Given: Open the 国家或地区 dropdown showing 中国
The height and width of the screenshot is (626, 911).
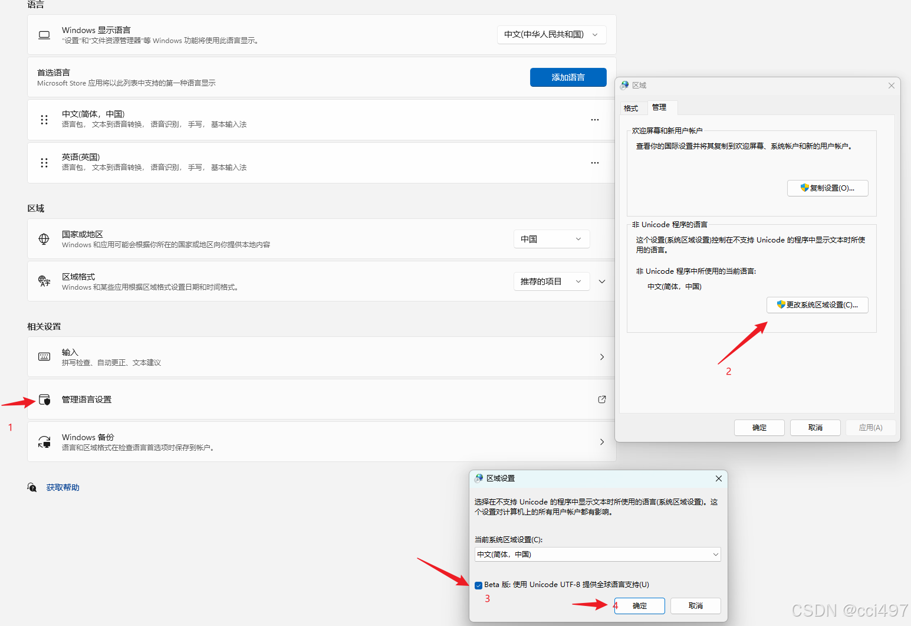Looking at the screenshot, I should (x=551, y=239).
